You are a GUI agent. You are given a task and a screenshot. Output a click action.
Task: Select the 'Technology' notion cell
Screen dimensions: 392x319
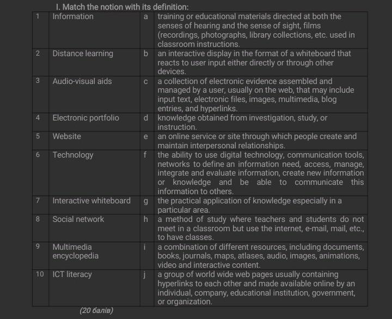73,155
